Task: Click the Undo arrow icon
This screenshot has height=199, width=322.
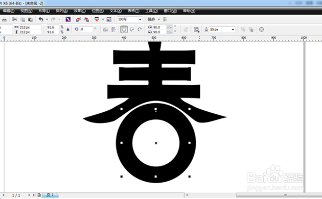Action: tap(41, 19)
